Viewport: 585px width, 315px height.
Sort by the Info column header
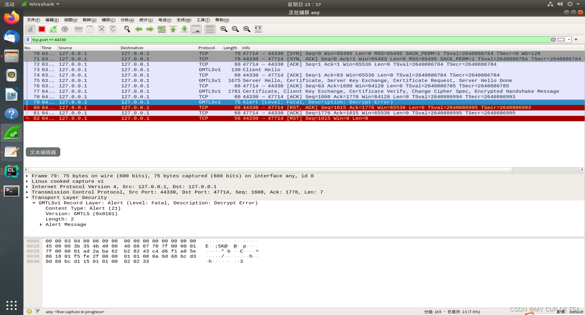pyautogui.click(x=413, y=48)
